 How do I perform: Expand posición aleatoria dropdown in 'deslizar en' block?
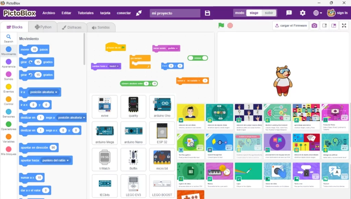[72, 118]
